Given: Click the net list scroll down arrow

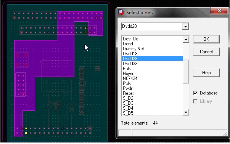Looking at the screenshot, I should tap(186, 112).
